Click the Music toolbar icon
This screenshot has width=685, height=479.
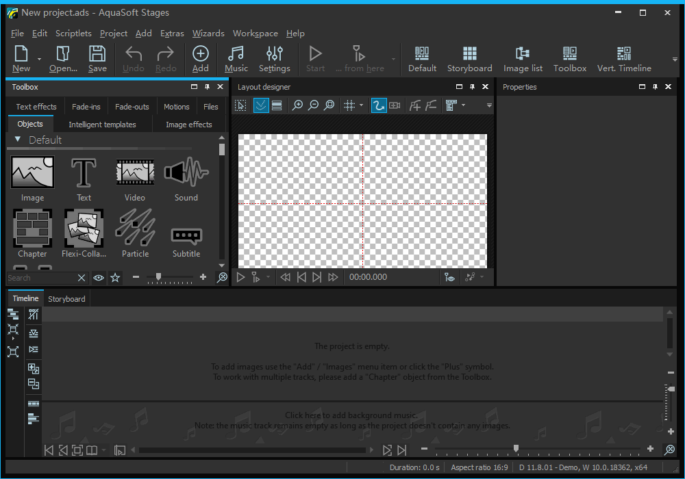[x=236, y=59]
